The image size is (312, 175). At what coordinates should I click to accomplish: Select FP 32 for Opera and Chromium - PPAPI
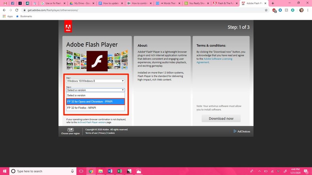click(x=95, y=102)
